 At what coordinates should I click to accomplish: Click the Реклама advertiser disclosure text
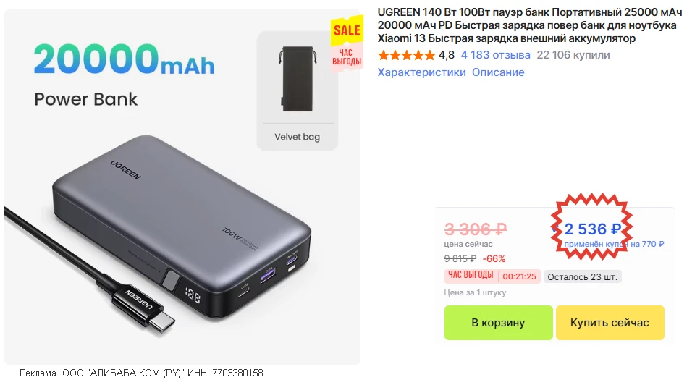tap(141, 373)
